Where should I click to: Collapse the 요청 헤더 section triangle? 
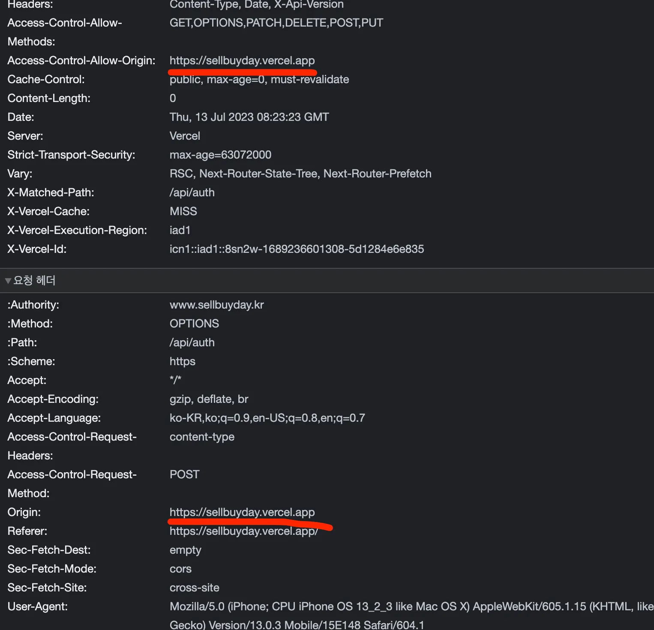pos(8,281)
